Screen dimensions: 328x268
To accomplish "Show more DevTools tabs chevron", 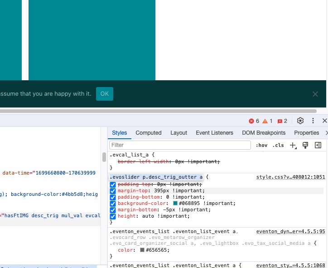I will point(327,133).
